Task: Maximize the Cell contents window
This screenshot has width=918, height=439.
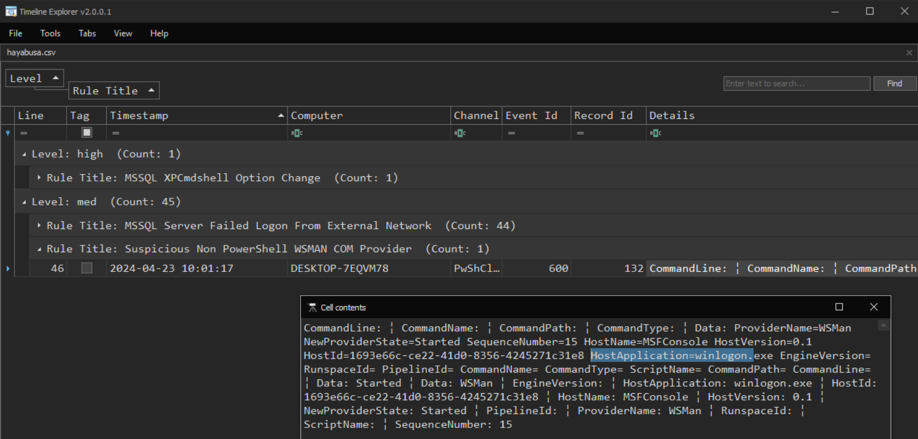Action: pyautogui.click(x=839, y=307)
